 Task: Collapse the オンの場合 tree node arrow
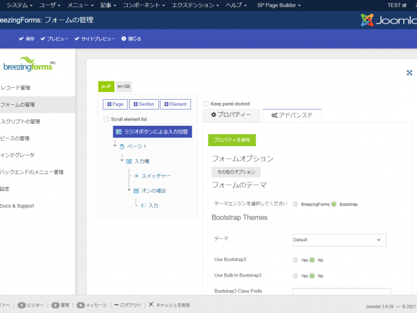pyautogui.click(x=129, y=190)
